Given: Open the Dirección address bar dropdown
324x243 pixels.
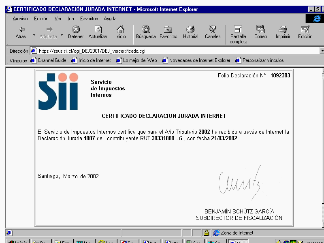Looking at the screenshot, I should tap(322, 51).
